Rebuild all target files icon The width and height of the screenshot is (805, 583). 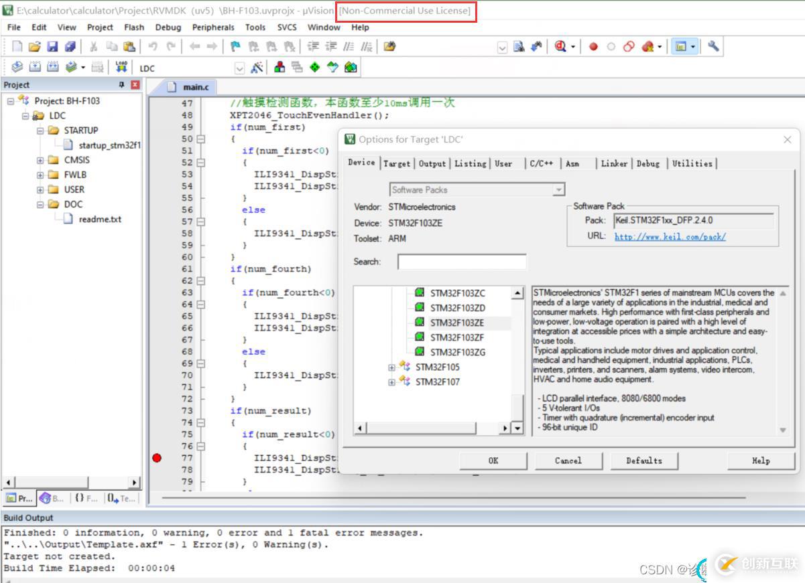[x=52, y=68]
